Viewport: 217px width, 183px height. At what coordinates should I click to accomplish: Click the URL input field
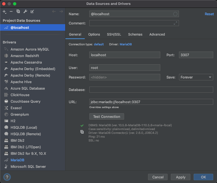pyautogui.click(x=151, y=102)
